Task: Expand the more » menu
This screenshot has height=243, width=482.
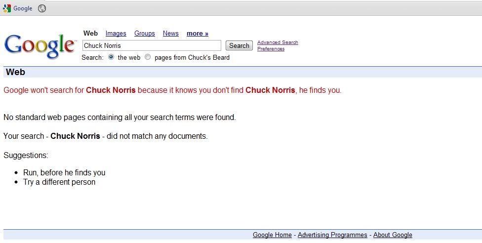Action: [x=198, y=33]
